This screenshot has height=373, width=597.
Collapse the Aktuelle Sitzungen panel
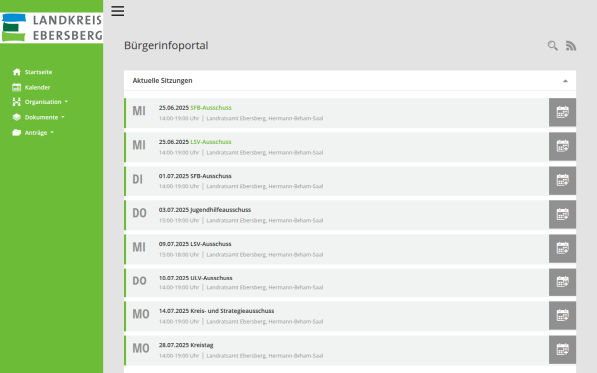565,81
